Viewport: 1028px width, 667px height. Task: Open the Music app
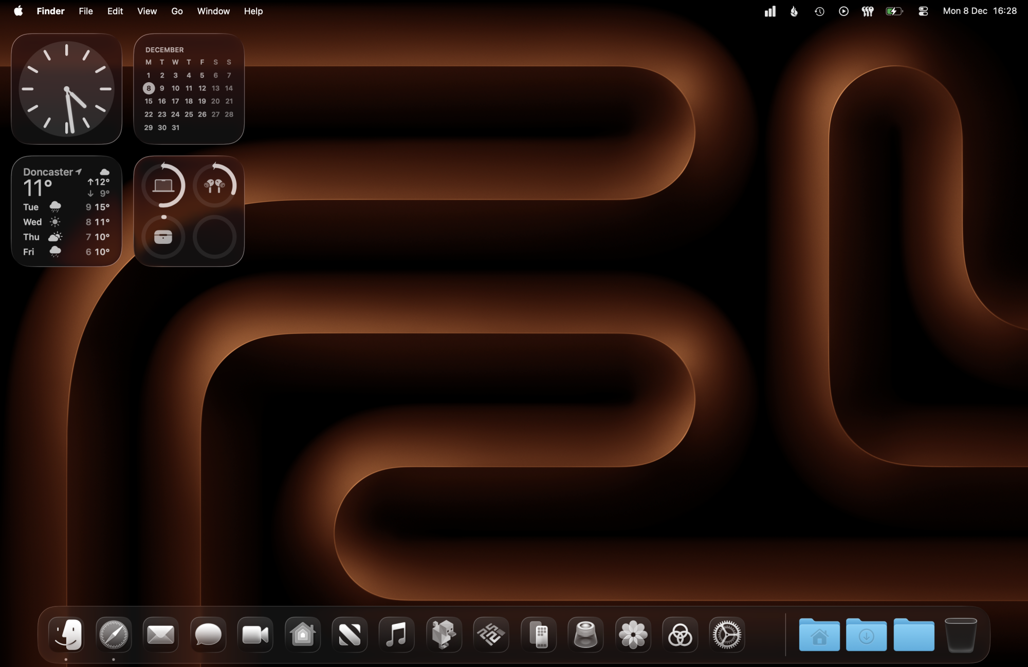(x=396, y=635)
